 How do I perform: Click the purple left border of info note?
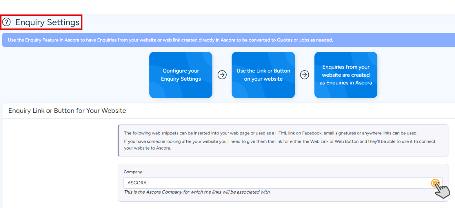[x=118, y=141]
